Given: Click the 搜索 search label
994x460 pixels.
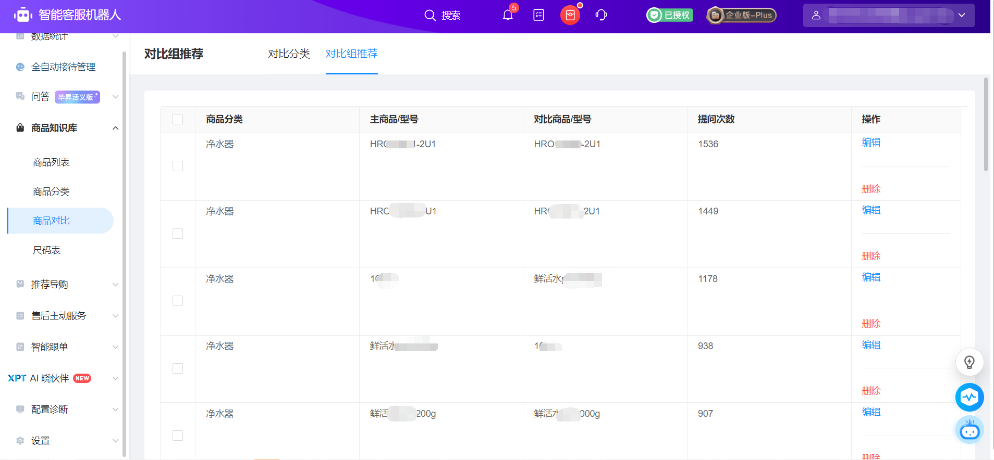Looking at the screenshot, I should point(451,16).
